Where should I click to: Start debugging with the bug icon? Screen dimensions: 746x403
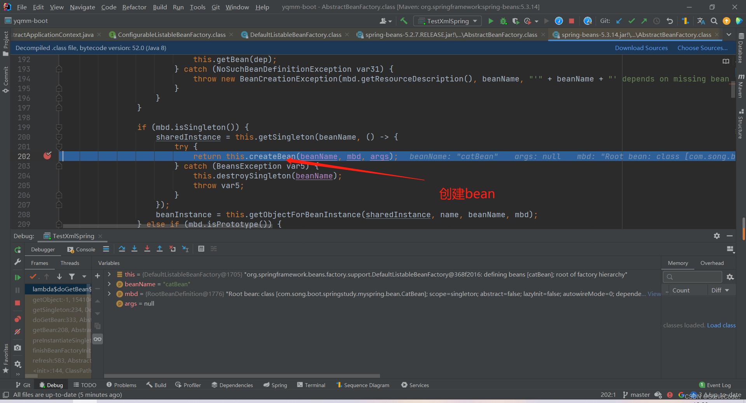pyautogui.click(x=503, y=21)
